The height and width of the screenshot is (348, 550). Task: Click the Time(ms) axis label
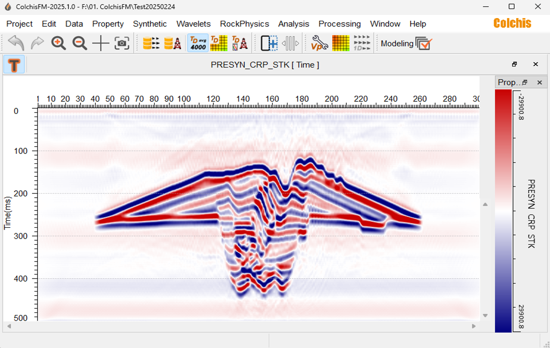coord(7,213)
